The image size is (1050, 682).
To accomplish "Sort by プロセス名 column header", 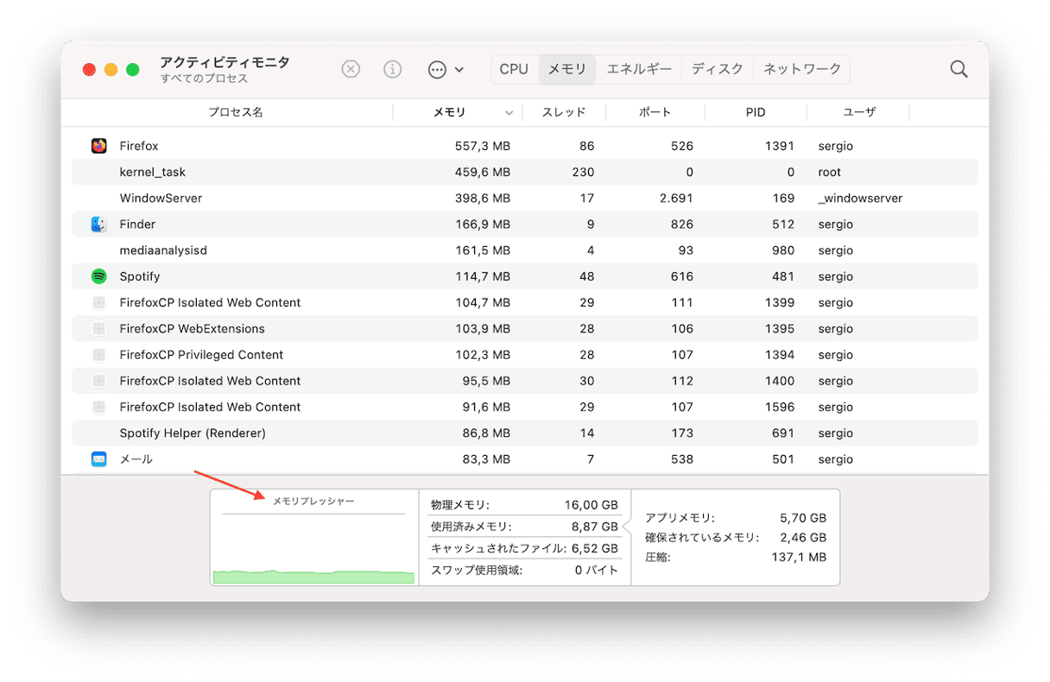I will (235, 112).
